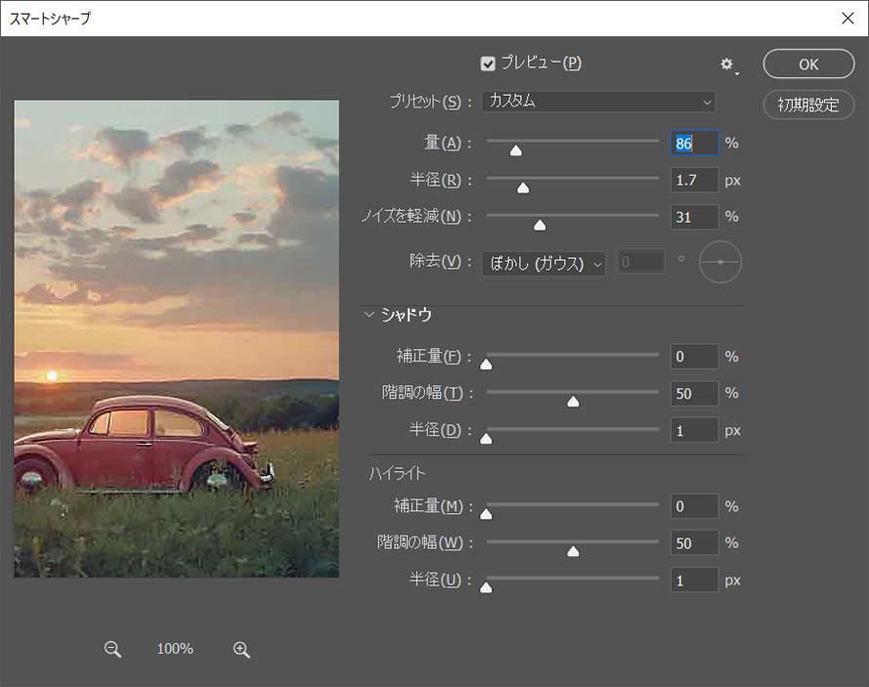Click the highlight 半径(U) slider handle
This screenshot has width=869, height=687.
point(486,587)
